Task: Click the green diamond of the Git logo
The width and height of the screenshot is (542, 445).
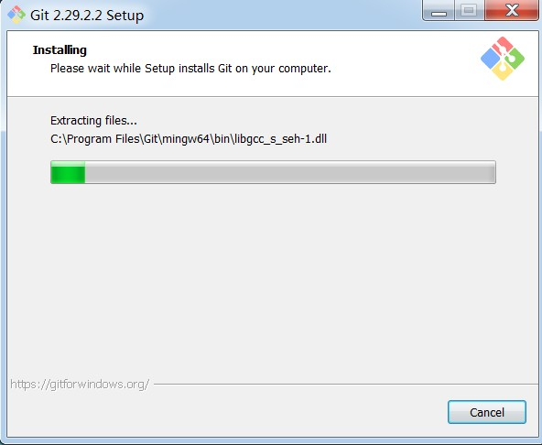Action: pyautogui.click(x=515, y=59)
